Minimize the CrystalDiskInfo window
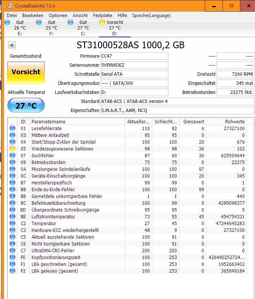The width and height of the screenshot is (255, 299). pyautogui.click(x=214, y=6)
